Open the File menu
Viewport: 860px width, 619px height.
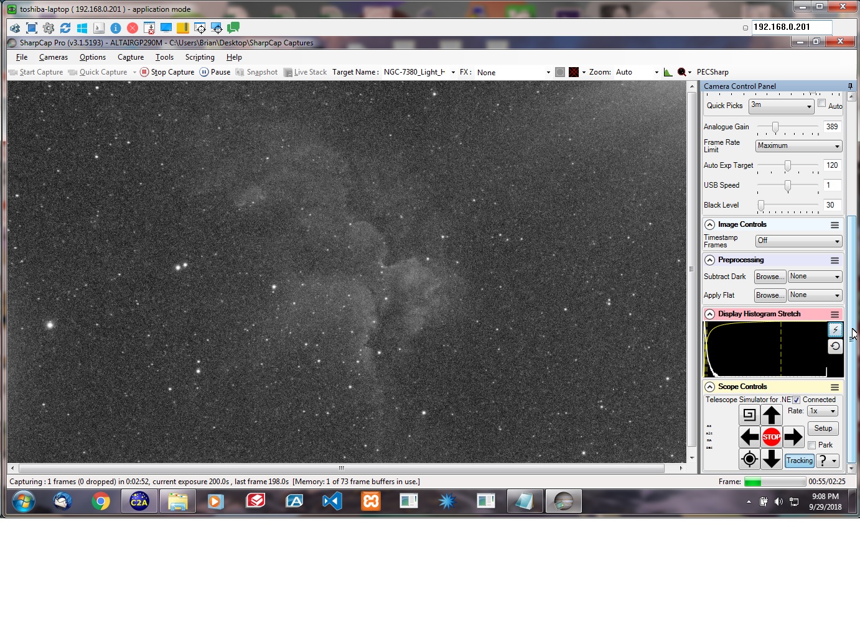(x=22, y=57)
